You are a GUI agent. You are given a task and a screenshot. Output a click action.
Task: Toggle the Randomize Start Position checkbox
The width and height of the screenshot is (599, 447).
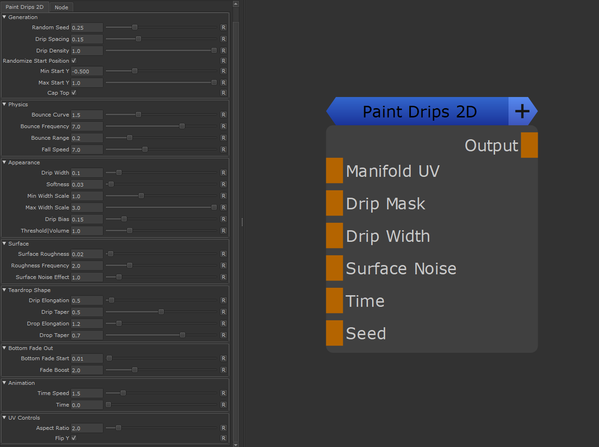click(x=74, y=61)
